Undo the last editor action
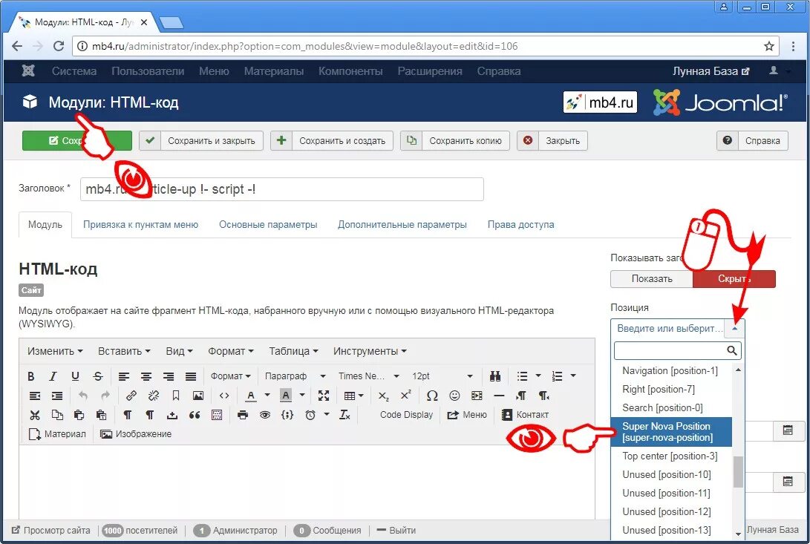The width and height of the screenshot is (810, 544). point(82,396)
